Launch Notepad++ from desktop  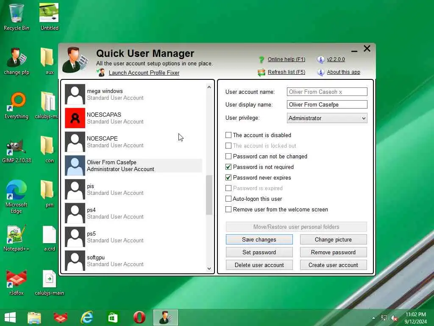coord(17,238)
